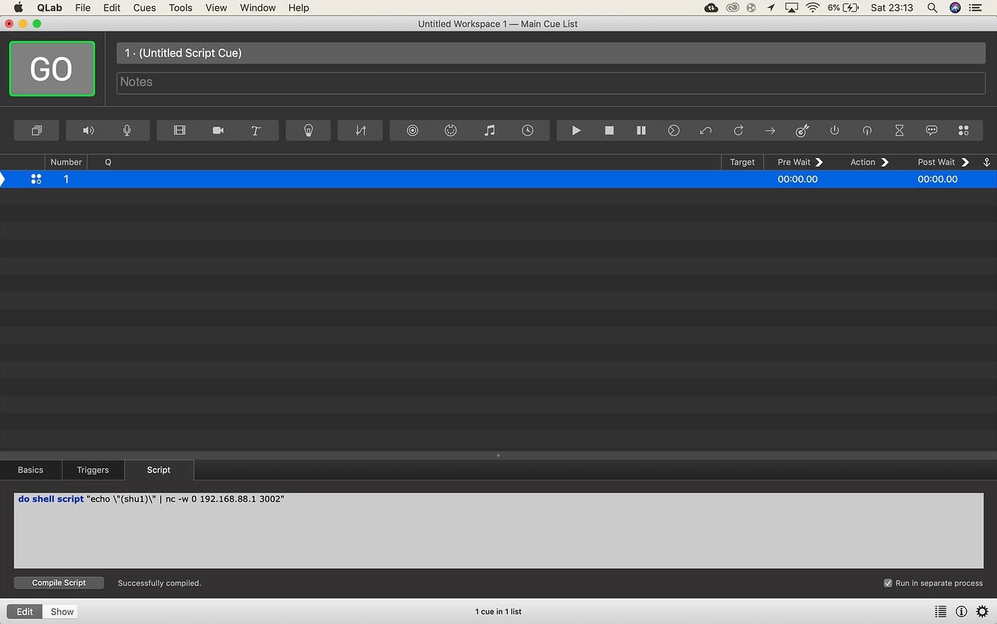Open the File menu
The height and width of the screenshot is (624, 997).
(x=83, y=8)
